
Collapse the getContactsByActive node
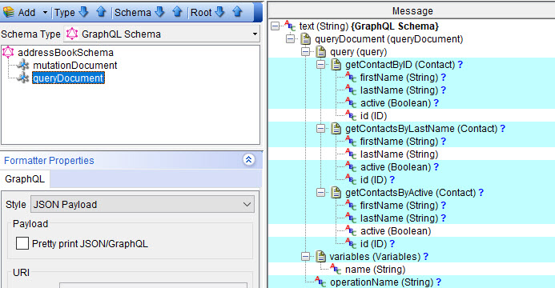(320, 193)
